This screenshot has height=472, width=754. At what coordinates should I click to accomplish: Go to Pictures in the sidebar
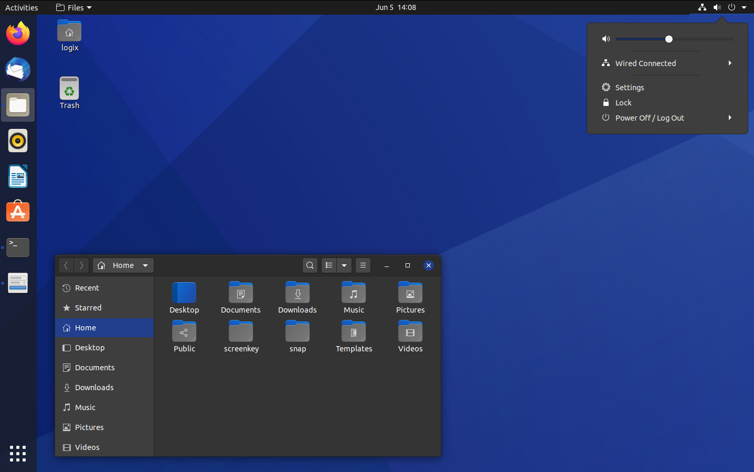[89, 427]
